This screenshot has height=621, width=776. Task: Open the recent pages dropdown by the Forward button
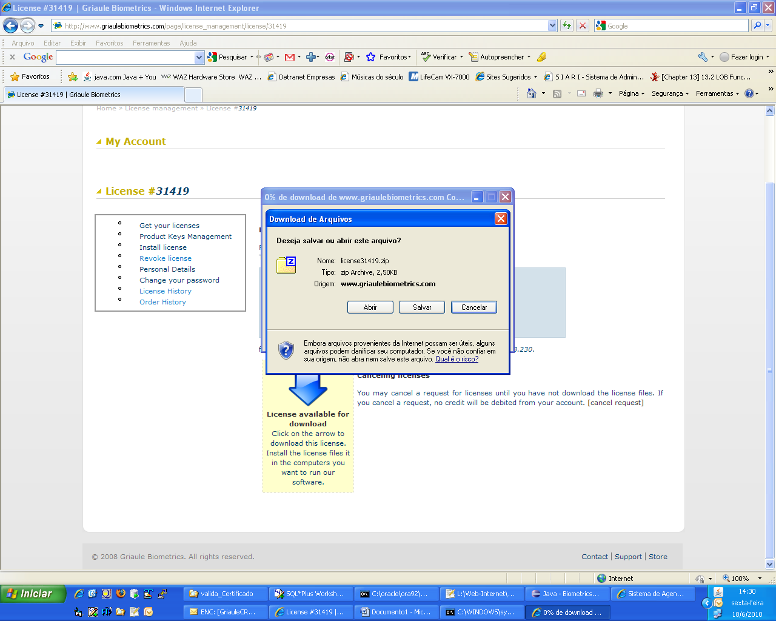(x=41, y=26)
